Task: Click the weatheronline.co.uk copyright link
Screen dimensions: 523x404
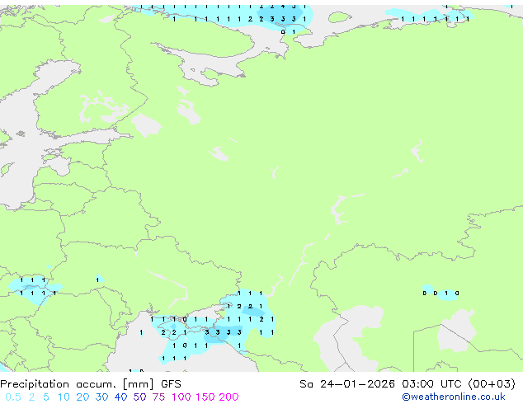Action: 454,397
